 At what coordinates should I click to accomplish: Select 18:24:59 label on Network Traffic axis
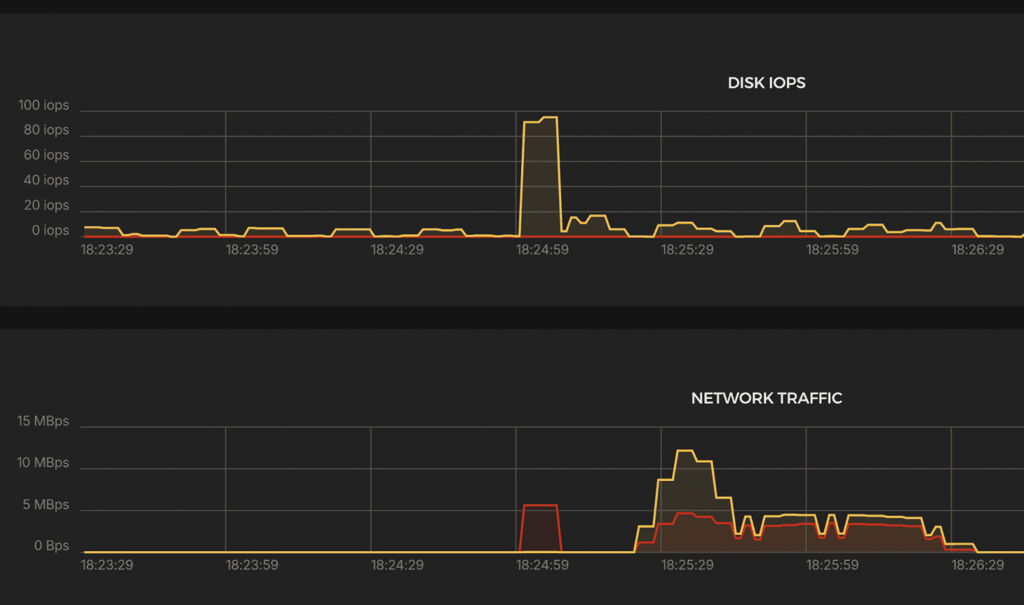click(542, 565)
